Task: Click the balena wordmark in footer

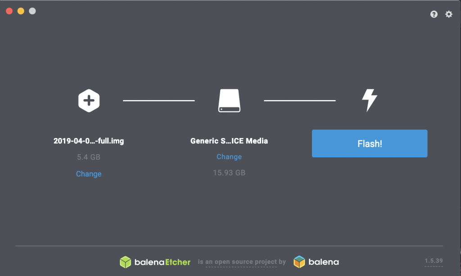Action: click(324, 262)
